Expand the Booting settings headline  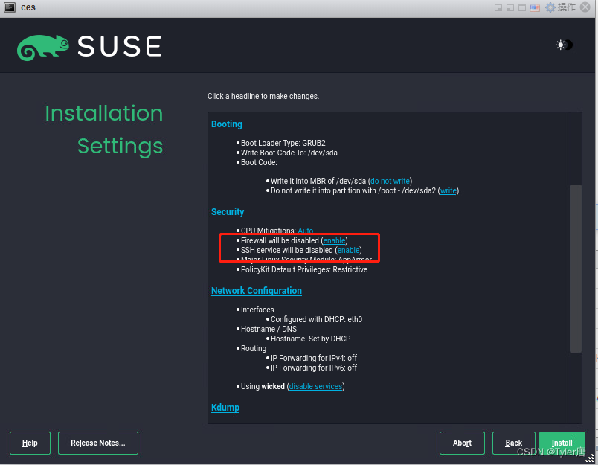[226, 124]
